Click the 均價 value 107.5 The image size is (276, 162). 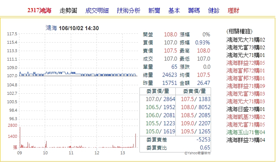point(204,75)
